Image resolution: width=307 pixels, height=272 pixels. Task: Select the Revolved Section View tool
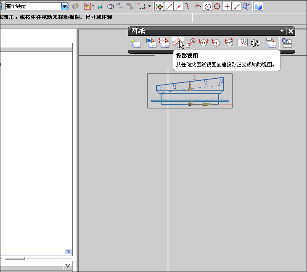[x=229, y=42]
